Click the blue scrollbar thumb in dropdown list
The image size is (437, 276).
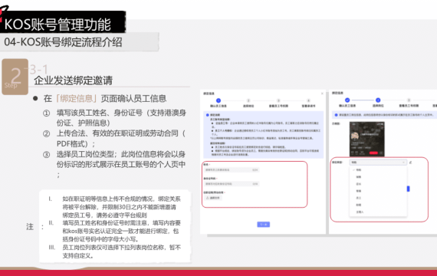tap(408, 189)
